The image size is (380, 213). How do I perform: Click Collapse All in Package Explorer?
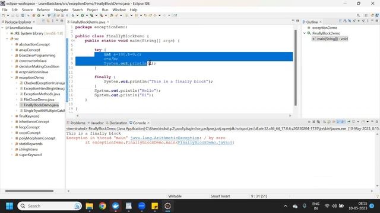[43, 21]
